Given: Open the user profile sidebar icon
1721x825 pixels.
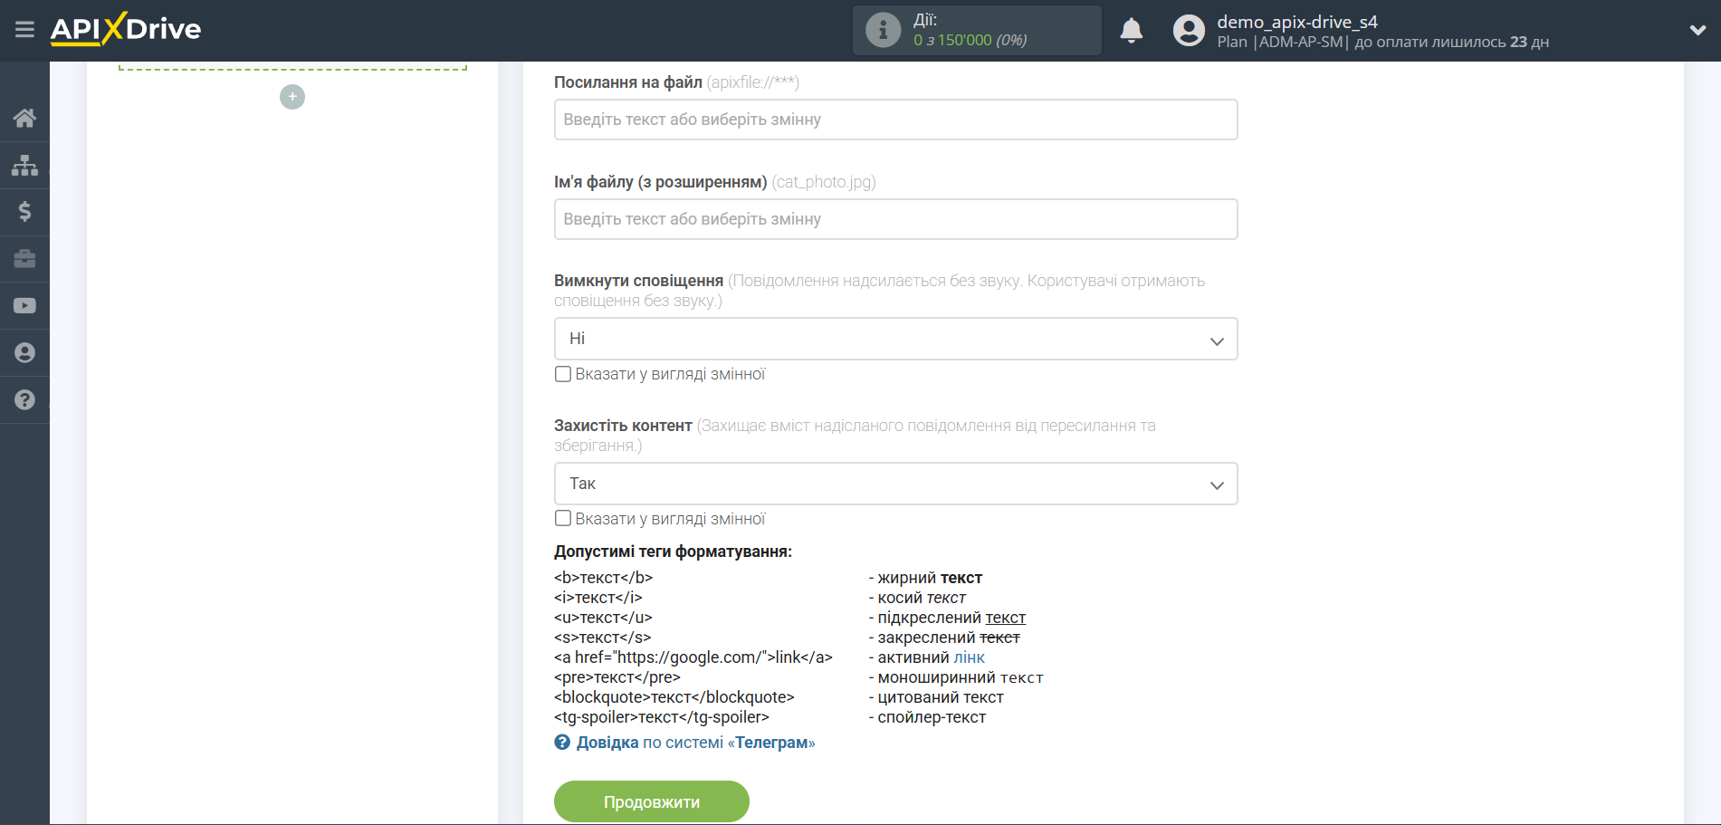Looking at the screenshot, I should tap(24, 353).
